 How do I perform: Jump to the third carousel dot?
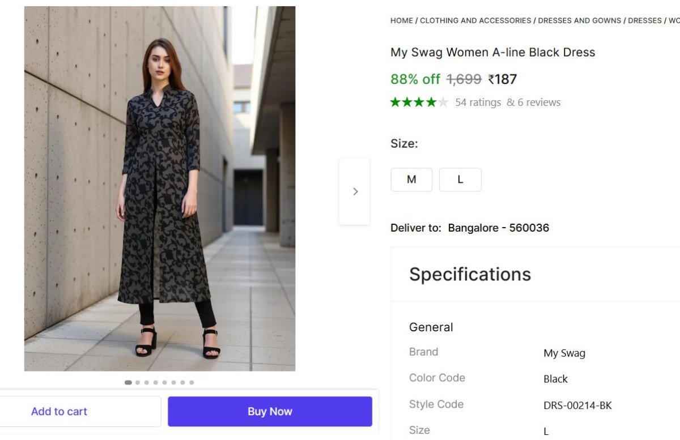[146, 382]
